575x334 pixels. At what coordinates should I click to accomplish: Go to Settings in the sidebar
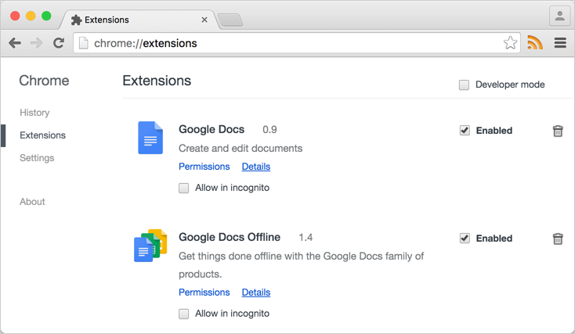point(37,158)
